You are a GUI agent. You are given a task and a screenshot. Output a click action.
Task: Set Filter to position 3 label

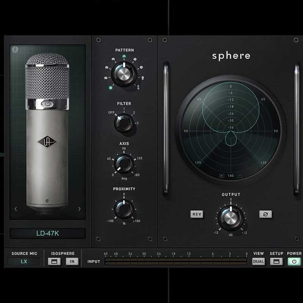pyautogui.click(x=137, y=123)
